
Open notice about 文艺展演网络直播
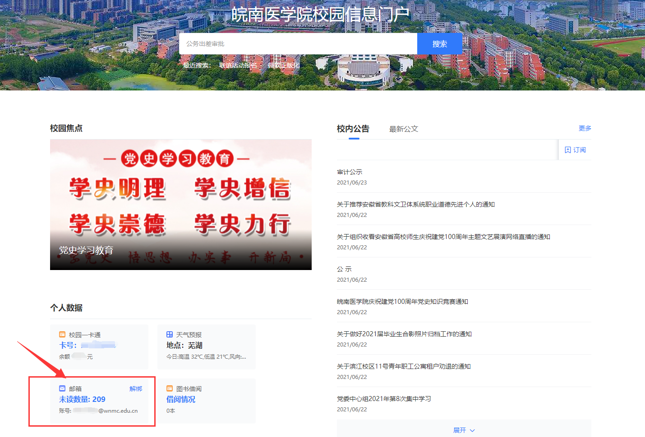tap(443, 237)
